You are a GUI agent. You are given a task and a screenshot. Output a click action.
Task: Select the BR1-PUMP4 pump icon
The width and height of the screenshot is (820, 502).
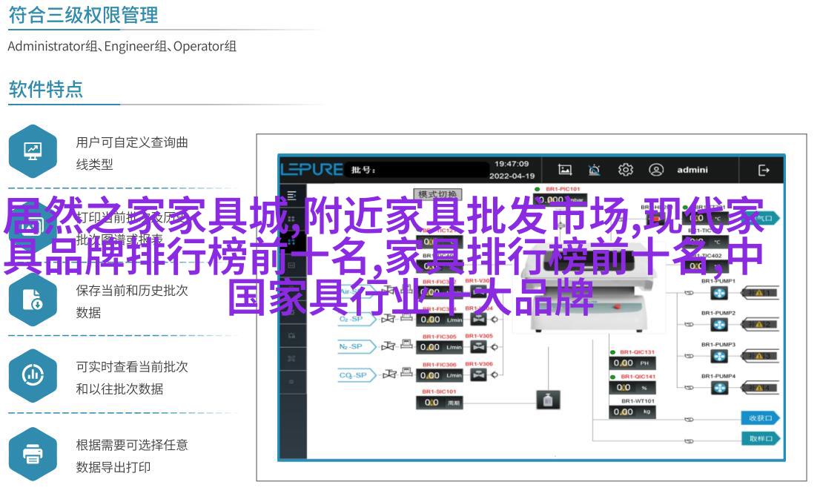click(719, 388)
